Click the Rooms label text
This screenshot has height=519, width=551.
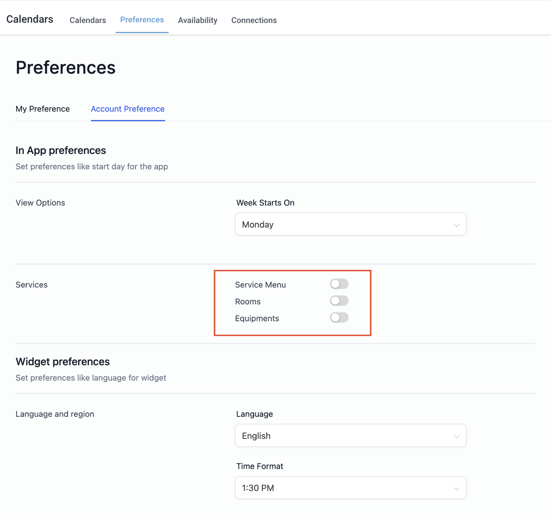point(248,302)
